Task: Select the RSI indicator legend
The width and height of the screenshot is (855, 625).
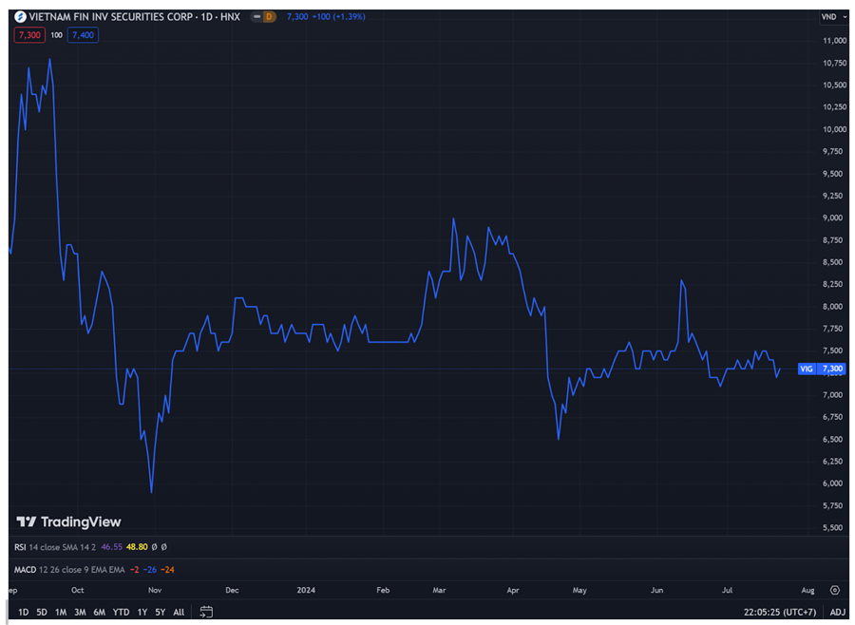Action: point(20,547)
